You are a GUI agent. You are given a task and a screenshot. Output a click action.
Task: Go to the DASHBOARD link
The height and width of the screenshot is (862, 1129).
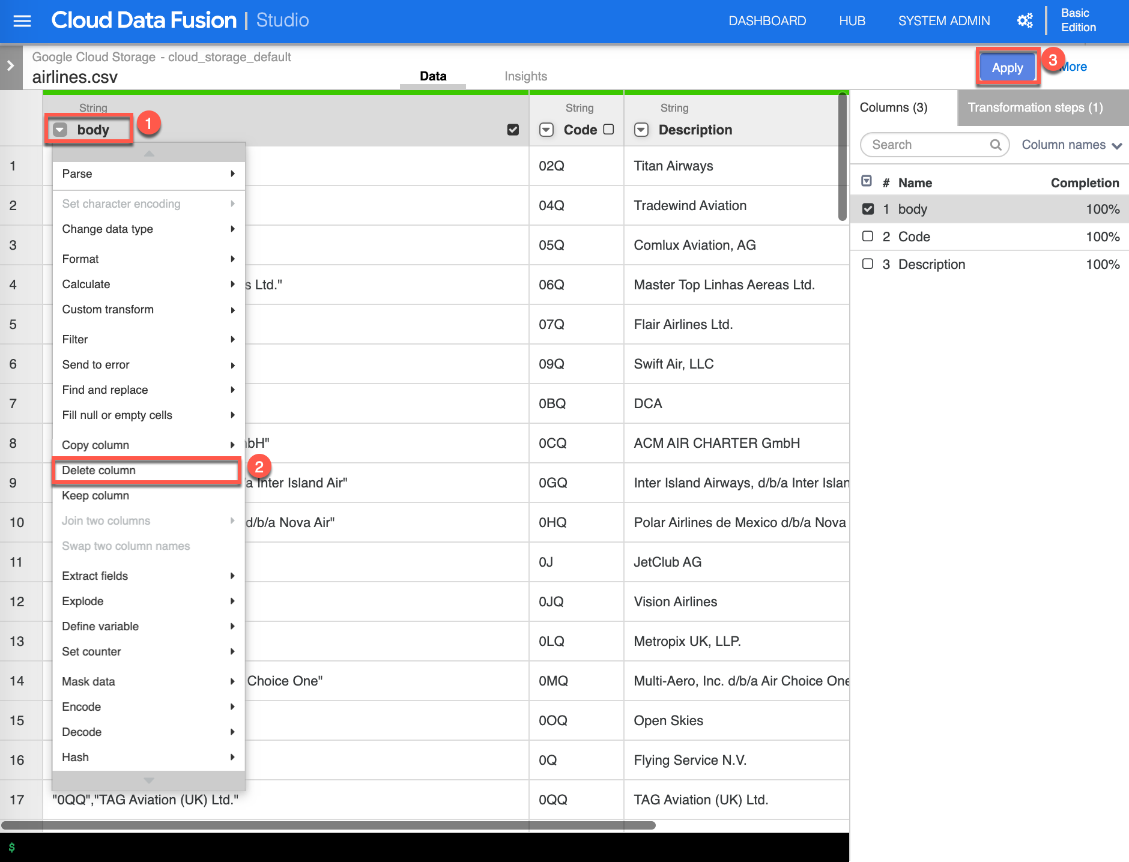click(767, 21)
